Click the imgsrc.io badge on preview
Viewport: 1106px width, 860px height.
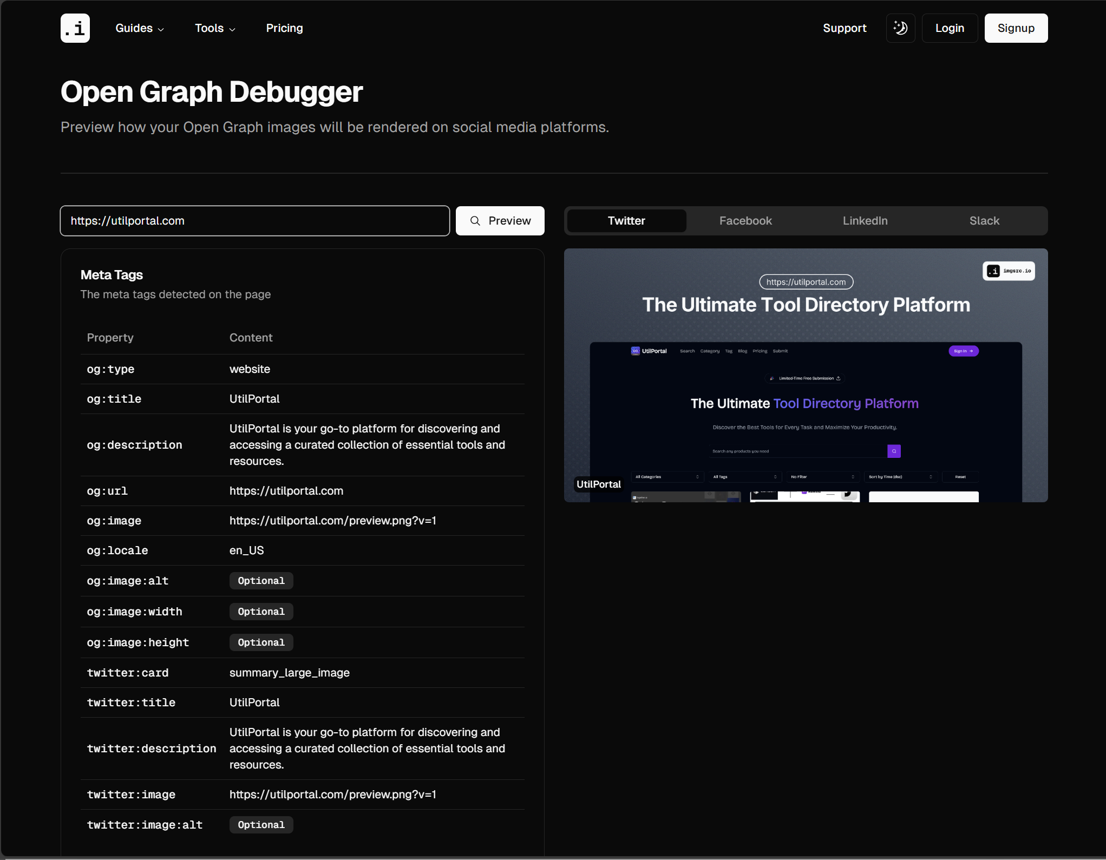[1009, 271]
